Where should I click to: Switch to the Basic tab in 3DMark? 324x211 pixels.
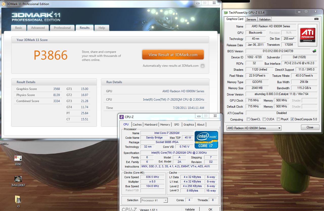click(19, 28)
